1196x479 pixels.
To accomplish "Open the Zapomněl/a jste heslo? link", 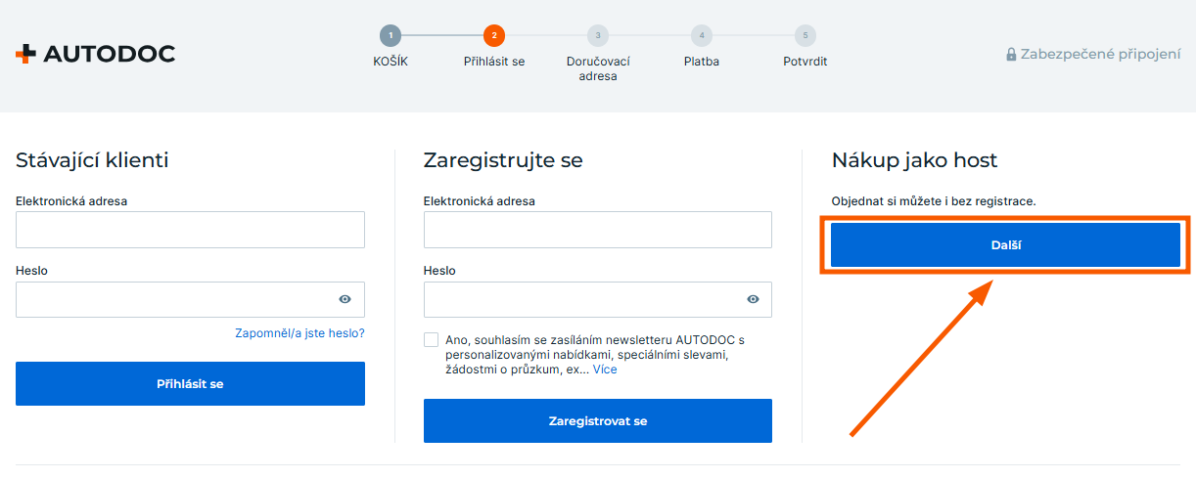I will click(x=299, y=333).
